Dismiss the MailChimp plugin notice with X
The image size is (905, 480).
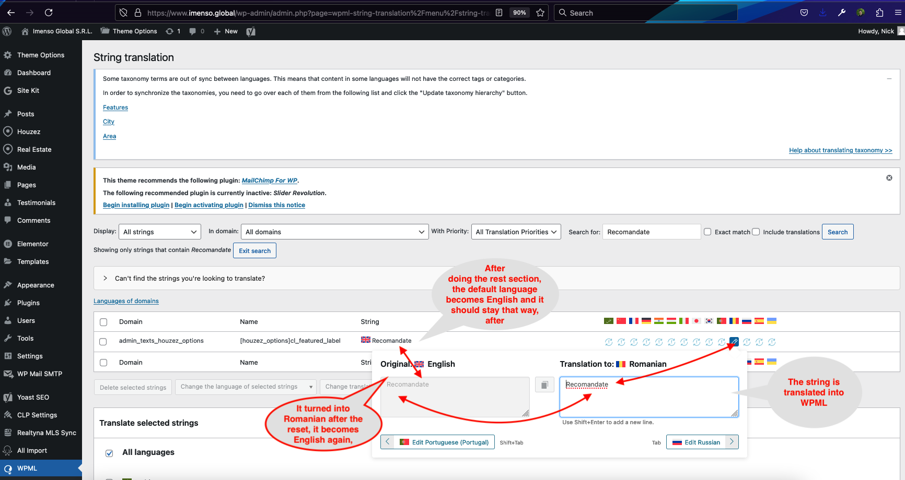click(889, 178)
